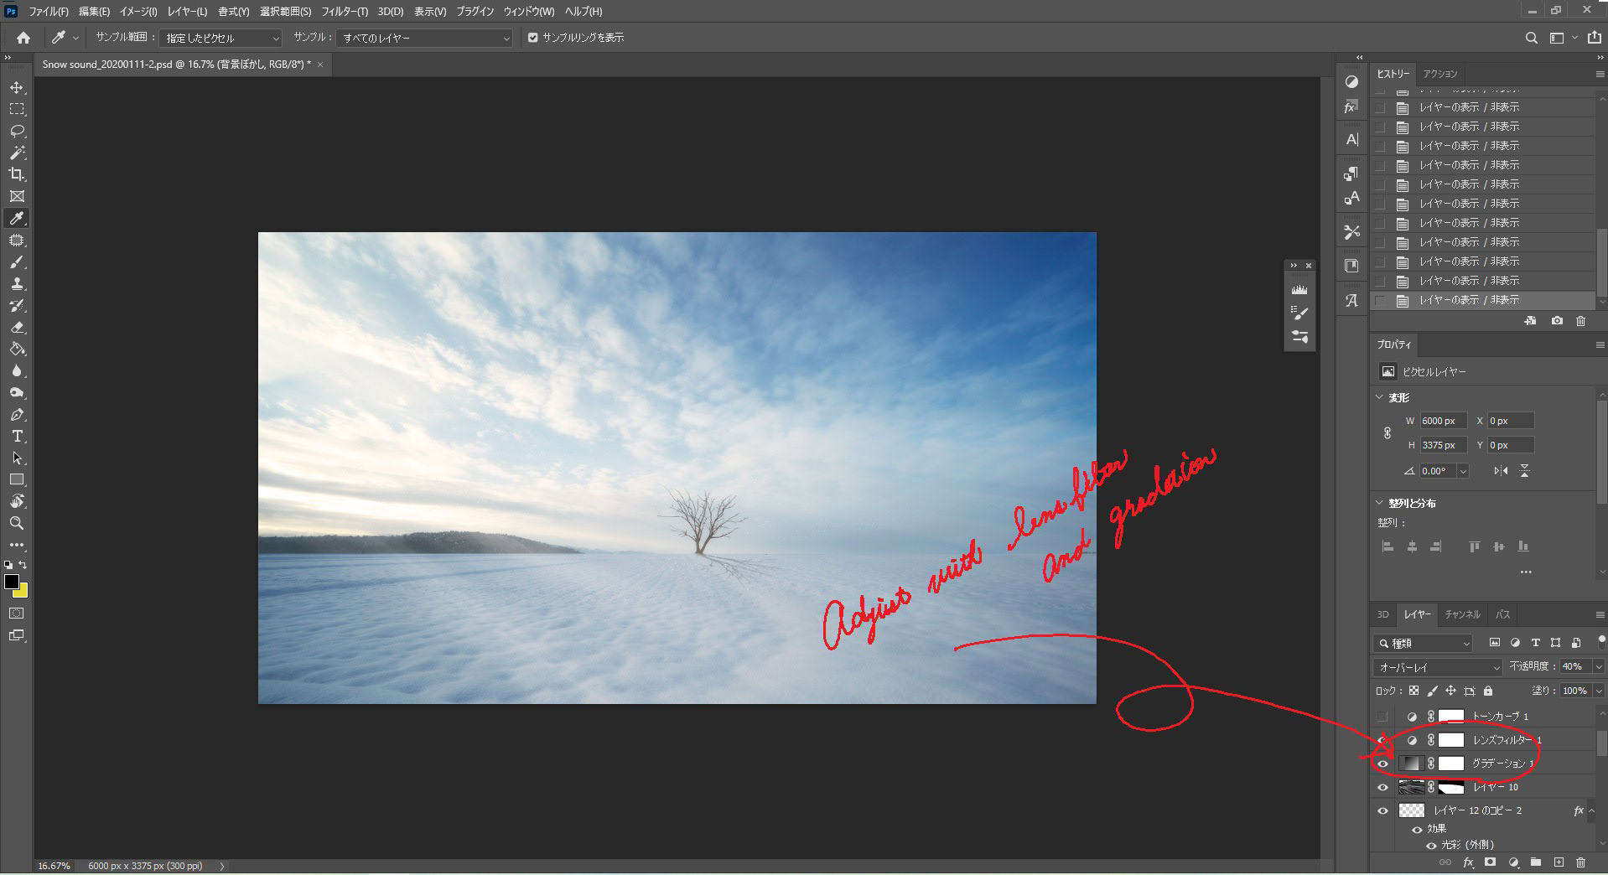The width and height of the screenshot is (1608, 875).
Task: Toggle サンプルリングを表示 checkbox
Action: 532,38
